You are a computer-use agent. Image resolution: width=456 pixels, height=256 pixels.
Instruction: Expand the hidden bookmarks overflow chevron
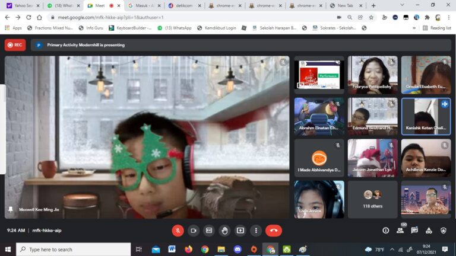tap(414, 28)
